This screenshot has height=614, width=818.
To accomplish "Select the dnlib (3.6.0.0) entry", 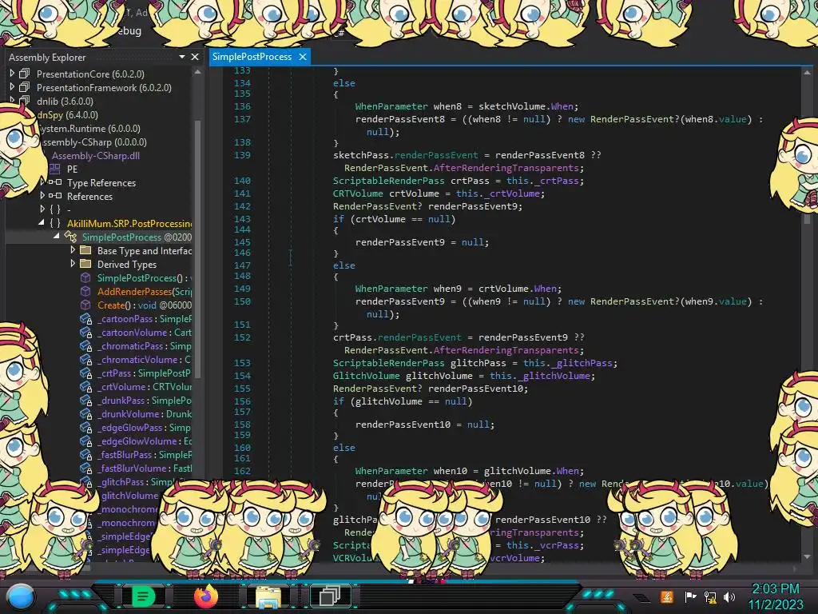I will pos(65,102).
